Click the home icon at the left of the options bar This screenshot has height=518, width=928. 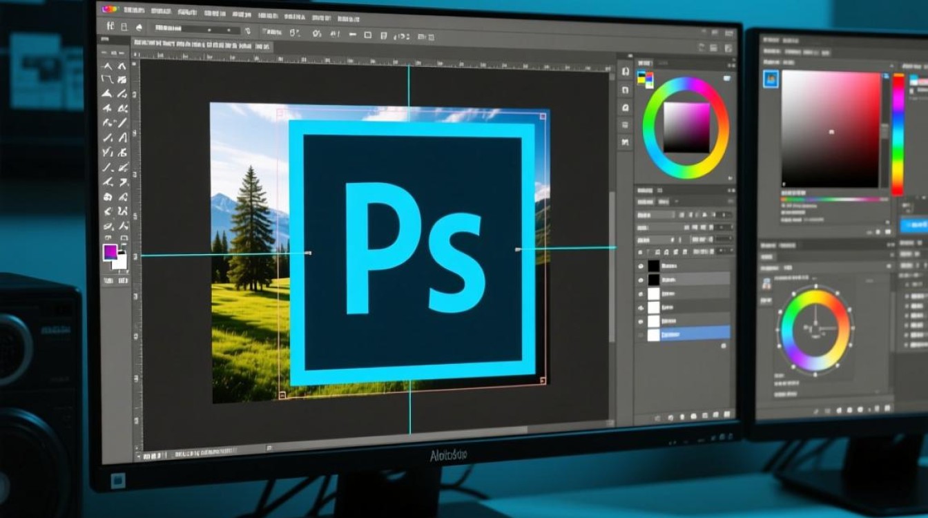point(109,27)
